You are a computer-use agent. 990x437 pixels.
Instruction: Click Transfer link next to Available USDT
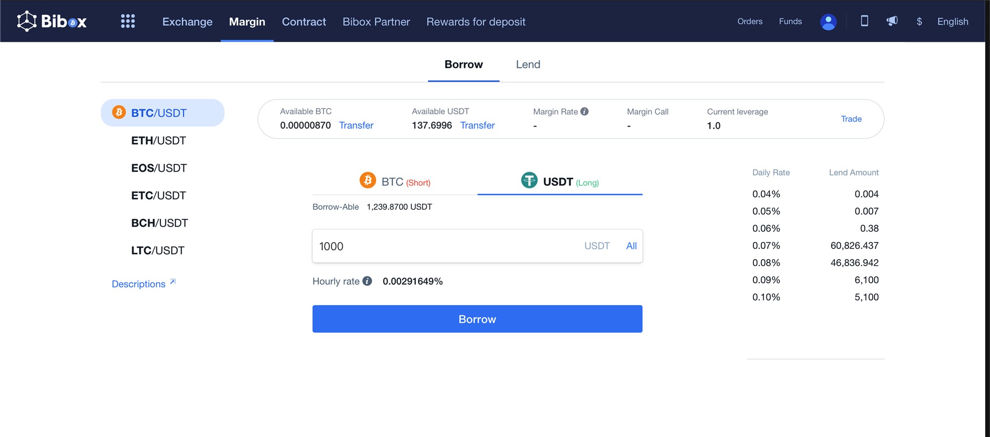(477, 125)
